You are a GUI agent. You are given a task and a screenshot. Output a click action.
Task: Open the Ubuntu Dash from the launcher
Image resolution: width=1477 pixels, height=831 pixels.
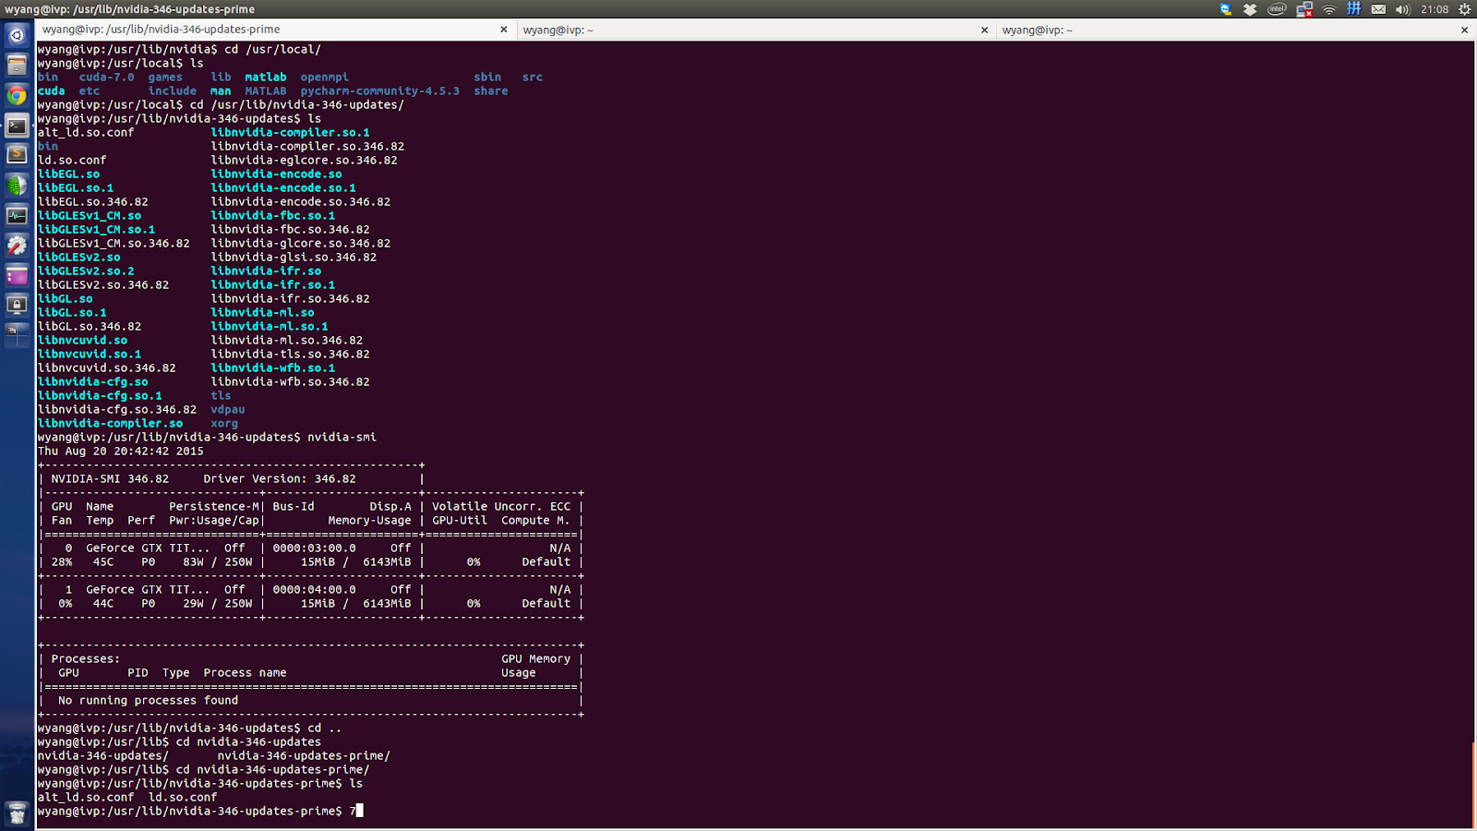click(x=16, y=36)
